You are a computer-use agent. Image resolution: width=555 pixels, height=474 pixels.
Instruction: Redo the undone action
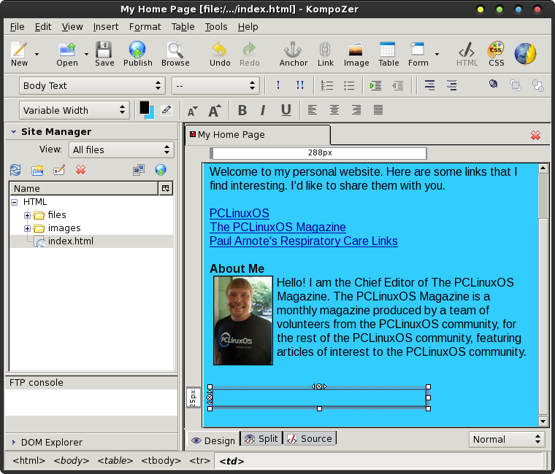pyautogui.click(x=249, y=54)
